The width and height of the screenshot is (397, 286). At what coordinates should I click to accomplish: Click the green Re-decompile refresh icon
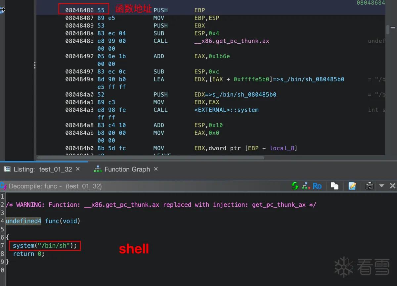tap(295, 186)
